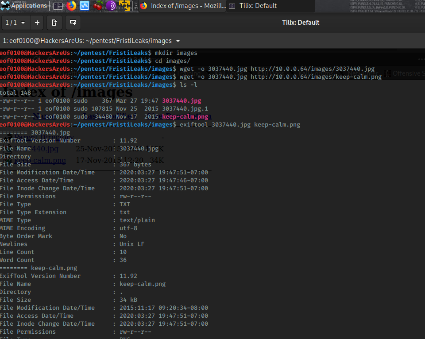The height and width of the screenshot is (339, 425).
Task: Open the Applications menu
Action: 29,6
